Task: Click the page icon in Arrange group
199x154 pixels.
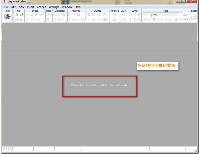Action: click(114, 15)
